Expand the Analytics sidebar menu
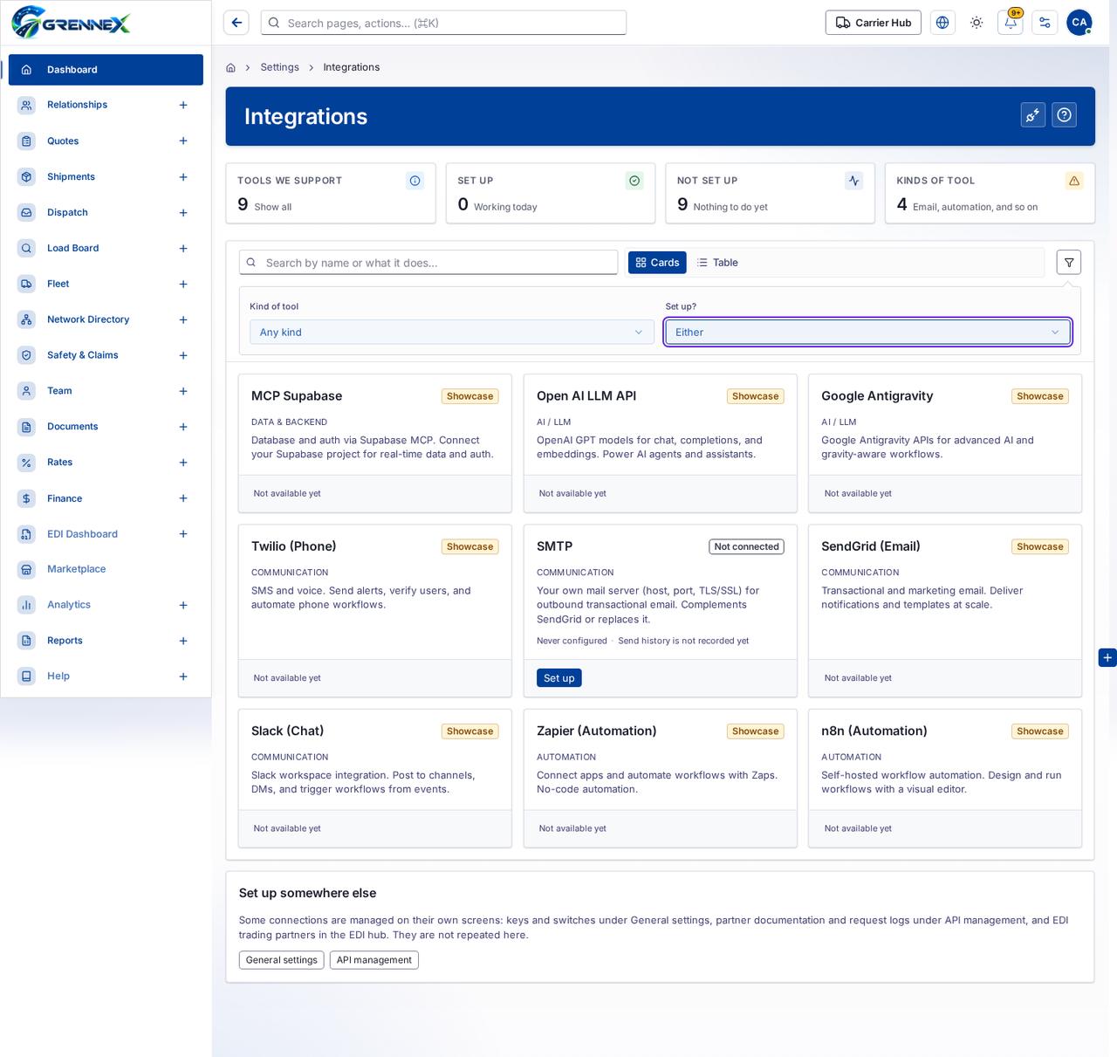This screenshot has width=1117, height=1057. tap(183, 605)
